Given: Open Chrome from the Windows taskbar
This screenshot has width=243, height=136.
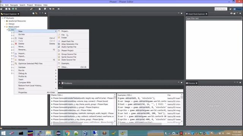Looking at the screenshot, I should point(67,133).
